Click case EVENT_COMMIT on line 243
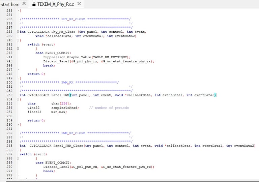Screen dimensions: 259x182 (x=53, y=53)
